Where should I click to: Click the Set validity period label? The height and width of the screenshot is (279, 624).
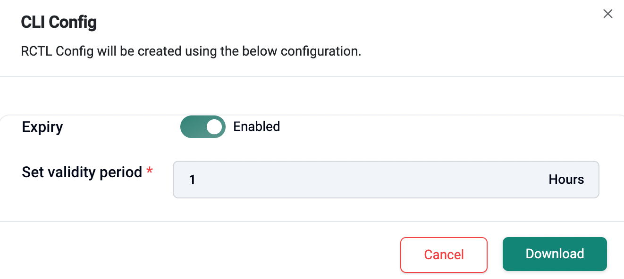point(83,172)
